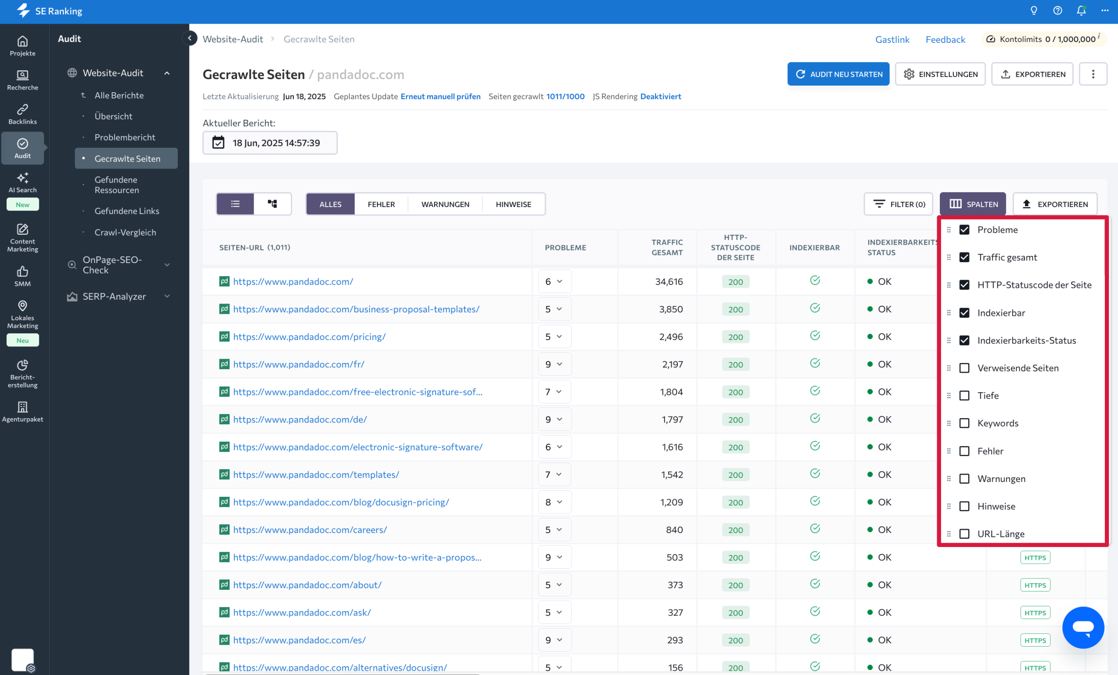Click the indexable check icon in the pricing row
This screenshot has width=1118, height=675.
[x=815, y=336]
